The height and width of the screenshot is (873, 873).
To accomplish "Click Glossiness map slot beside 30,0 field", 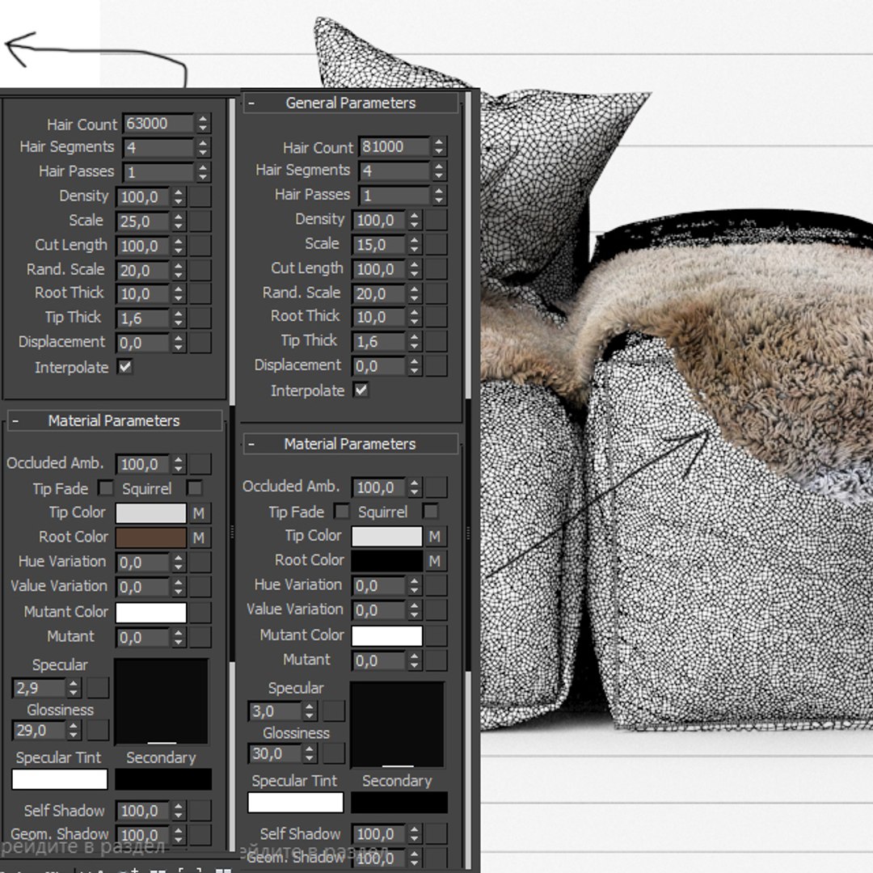I will [x=334, y=754].
